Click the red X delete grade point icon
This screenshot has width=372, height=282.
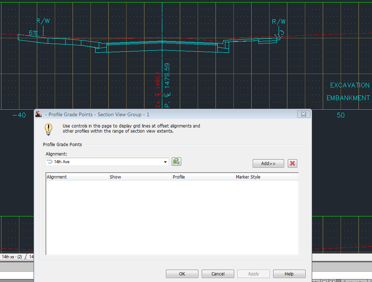tap(292, 163)
